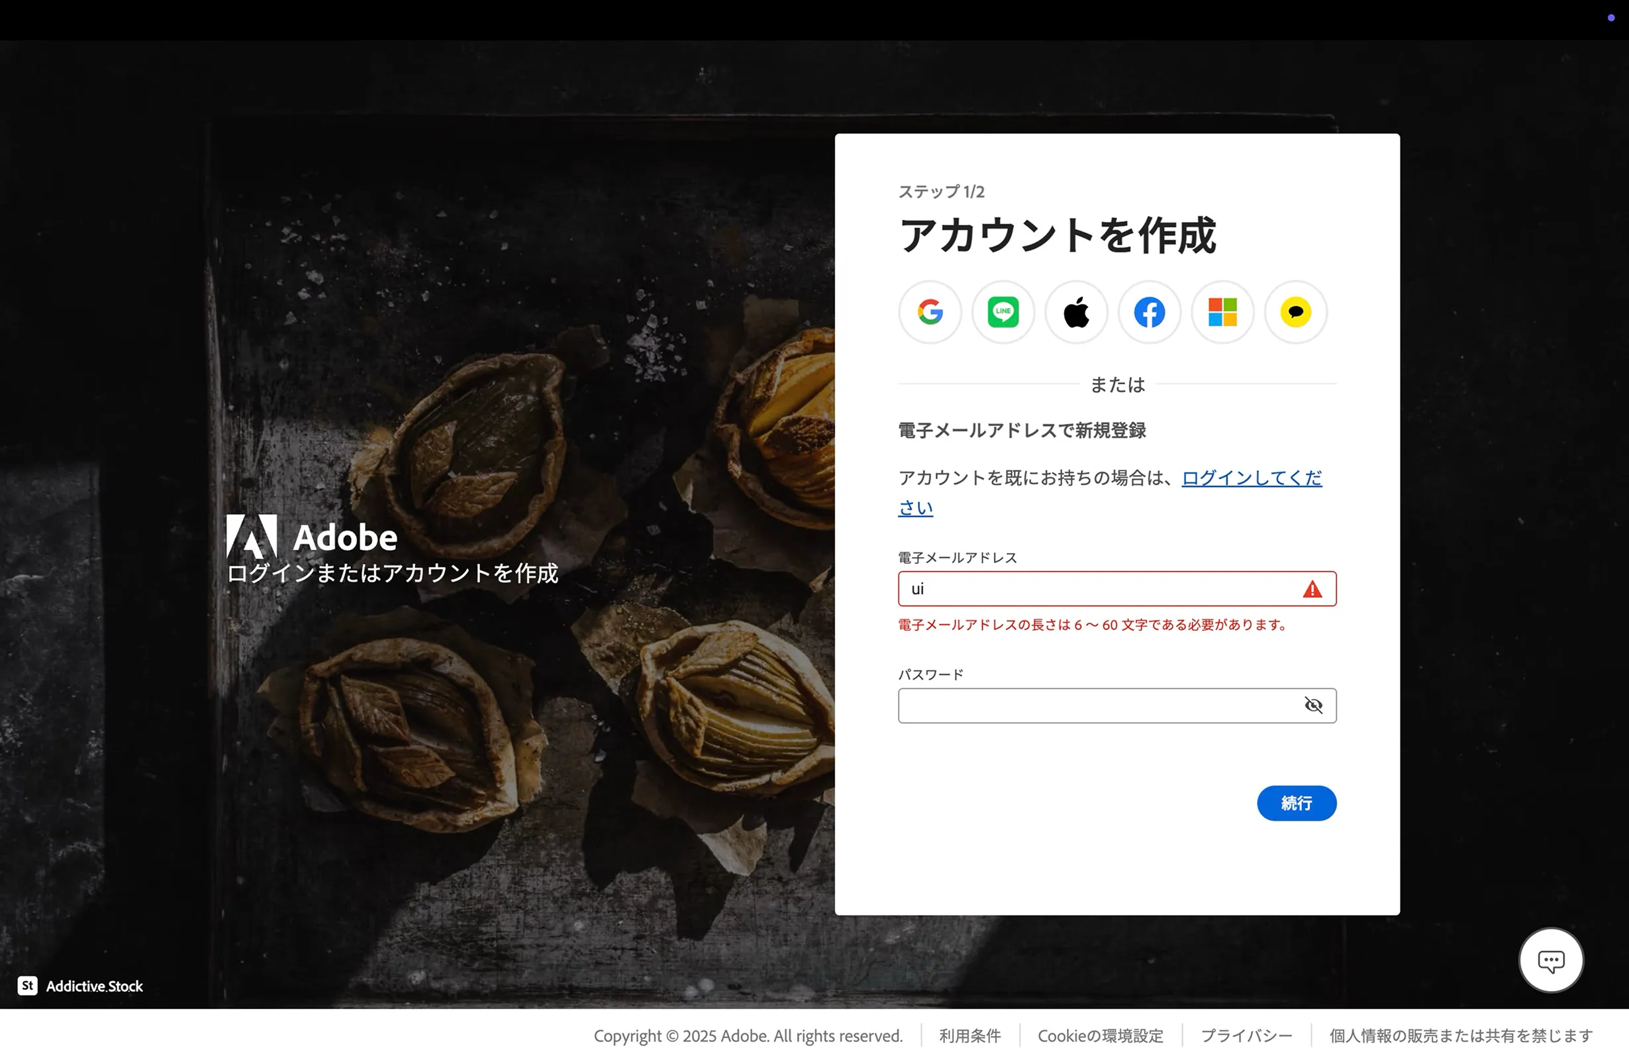
Task: Open the 利用条件 terms link
Action: 969,1035
